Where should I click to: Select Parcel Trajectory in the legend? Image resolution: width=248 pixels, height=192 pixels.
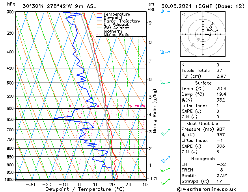(118, 21)
